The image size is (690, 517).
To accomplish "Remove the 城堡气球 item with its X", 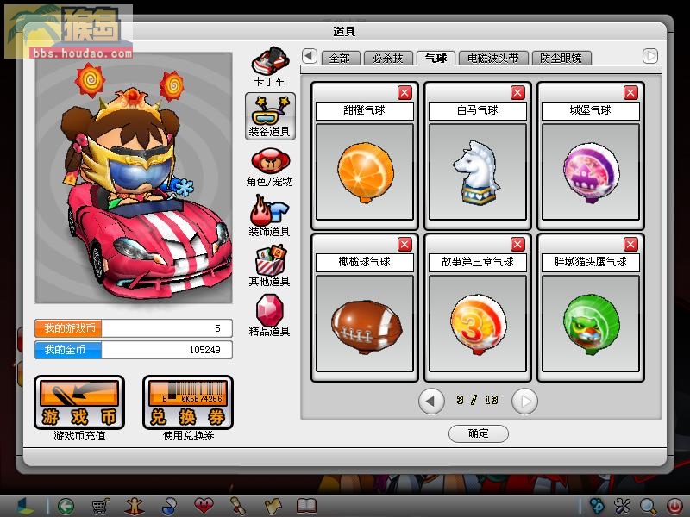I will [630, 93].
